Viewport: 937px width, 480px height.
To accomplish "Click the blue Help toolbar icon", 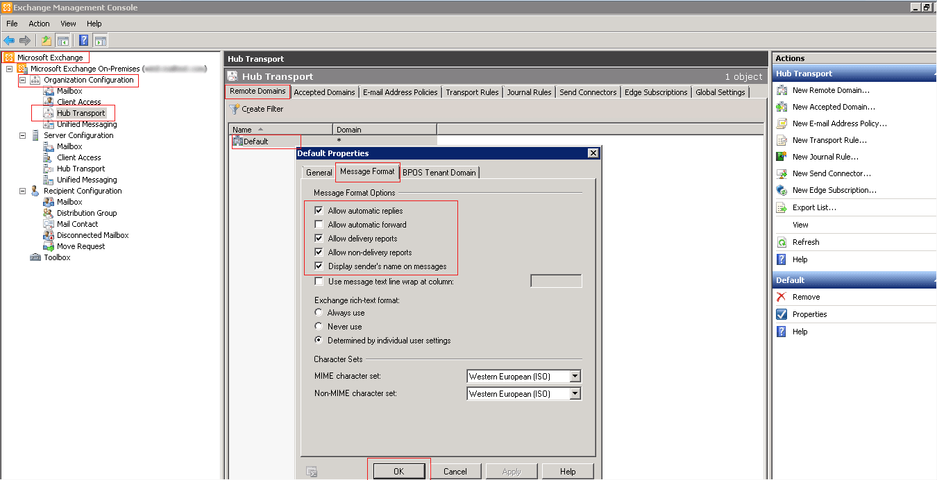I will [83, 40].
